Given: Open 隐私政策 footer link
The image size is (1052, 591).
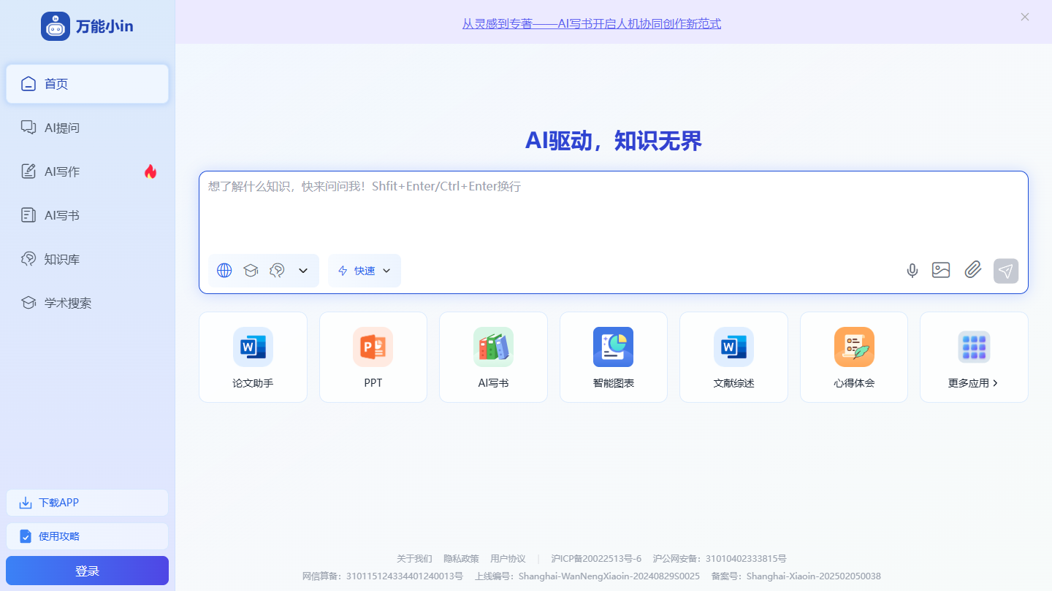Looking at the screenshot, I should point(461,559).
